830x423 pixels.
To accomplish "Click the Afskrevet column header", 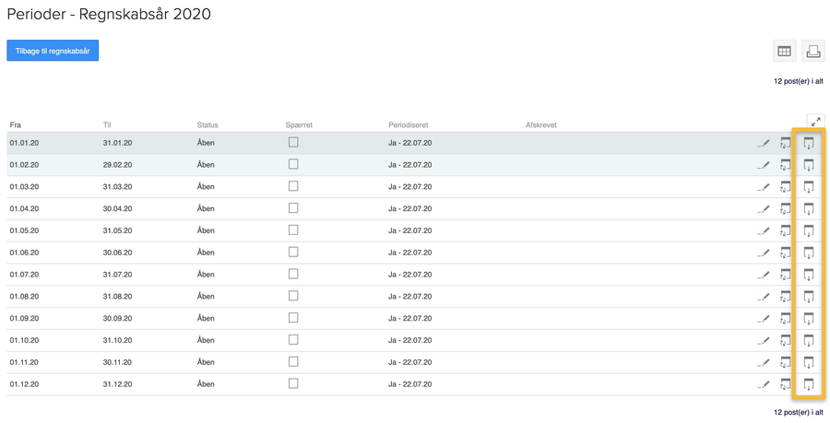I will pos(540,125).
